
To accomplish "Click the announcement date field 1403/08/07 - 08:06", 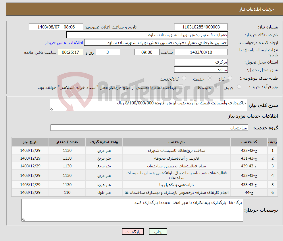I will 56,27.
